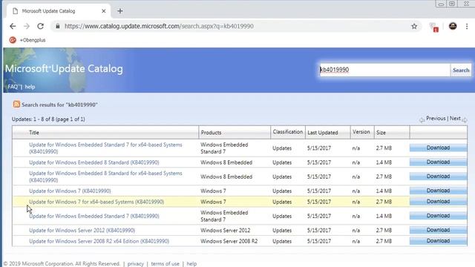Click the browser forward arrow
This screenshot has width=475, height=267.
point(27,27)
